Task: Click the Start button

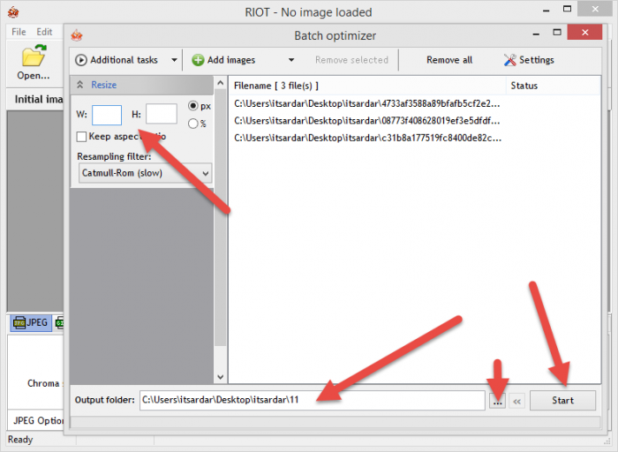Action: [562, 401]
